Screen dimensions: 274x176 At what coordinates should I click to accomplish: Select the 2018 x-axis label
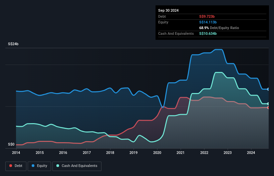point(110,153)
